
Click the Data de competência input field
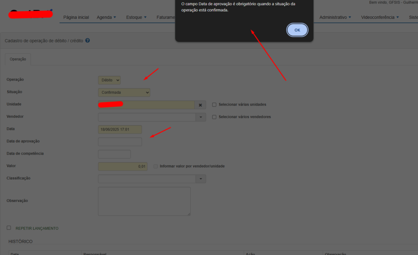(114, 154)
